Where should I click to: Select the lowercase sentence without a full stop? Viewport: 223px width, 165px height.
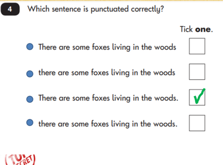[x=107, y=73]
